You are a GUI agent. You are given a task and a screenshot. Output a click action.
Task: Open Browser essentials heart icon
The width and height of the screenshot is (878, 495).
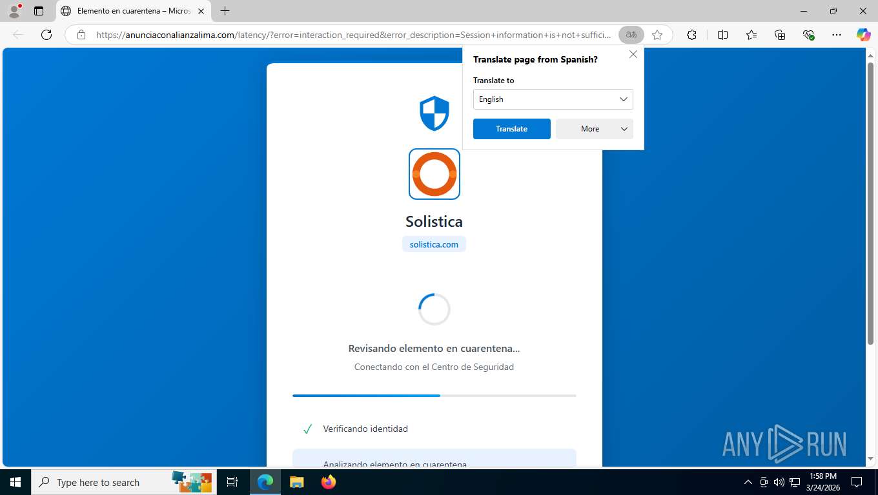point(808,35)
